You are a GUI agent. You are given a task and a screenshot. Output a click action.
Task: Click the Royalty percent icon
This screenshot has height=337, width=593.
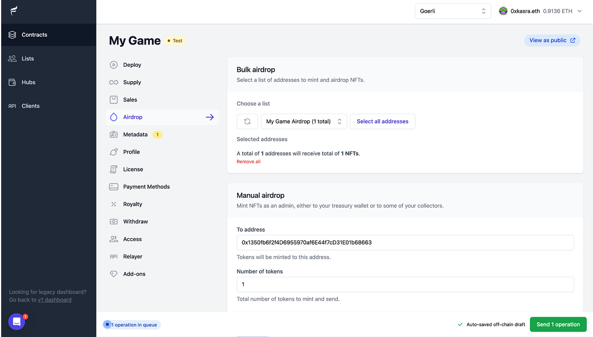(x=114, y=204)
